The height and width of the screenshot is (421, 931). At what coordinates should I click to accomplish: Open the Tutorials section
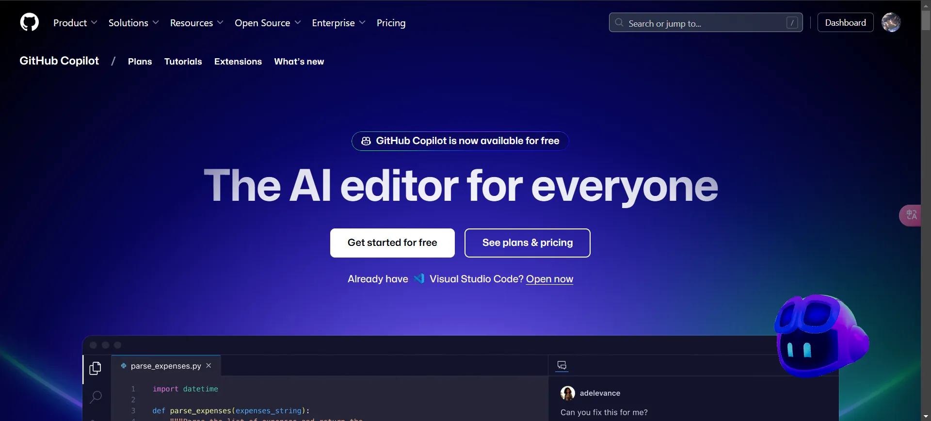183,62
